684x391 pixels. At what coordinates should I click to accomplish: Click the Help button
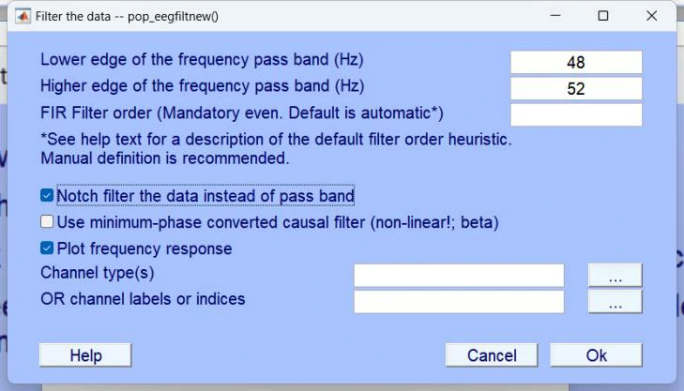coord(85,355)
